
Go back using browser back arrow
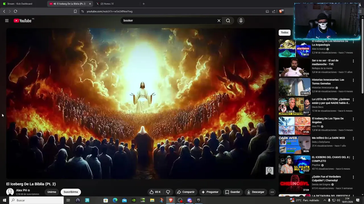coord(4,11)
